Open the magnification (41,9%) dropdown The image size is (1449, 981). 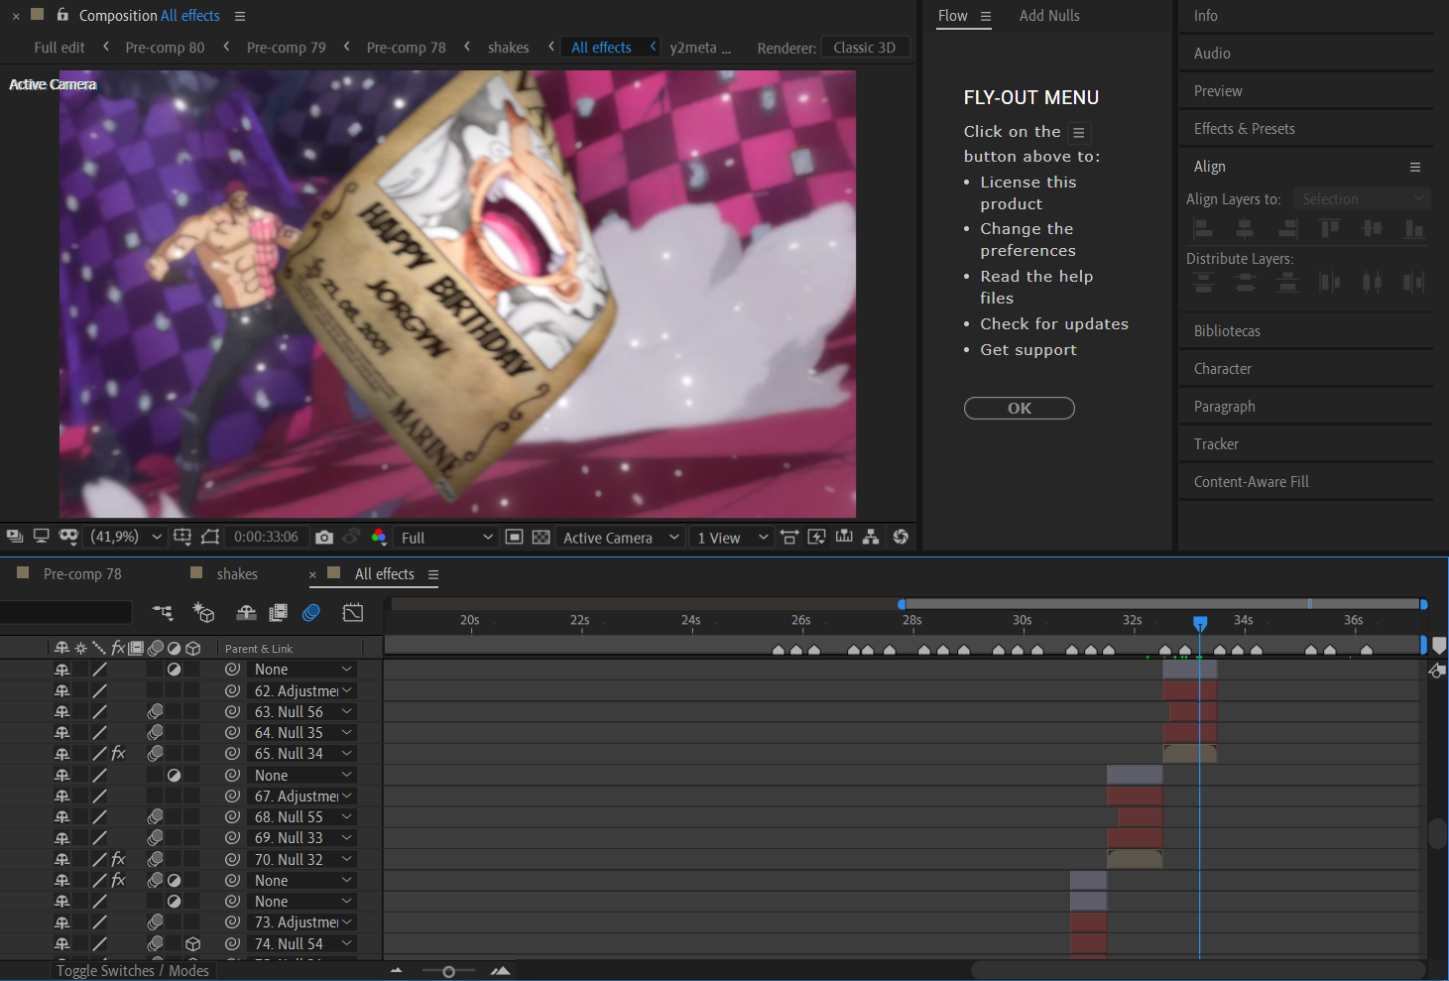pos(125,537)
